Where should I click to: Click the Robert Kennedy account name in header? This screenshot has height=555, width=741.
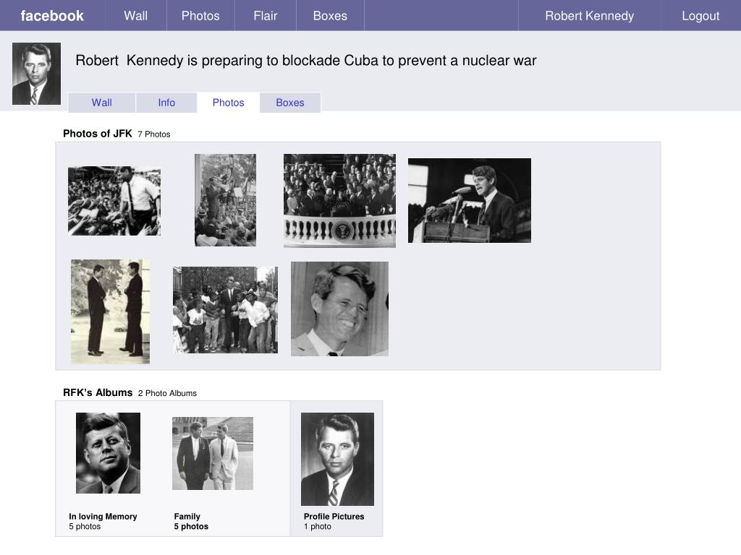[x=589, y=16]
